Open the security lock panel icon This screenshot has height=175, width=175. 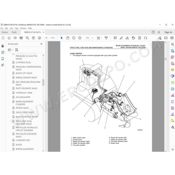[2, 46]
